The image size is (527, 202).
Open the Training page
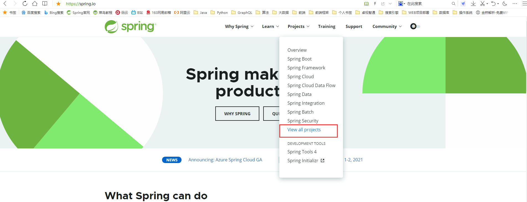tap(327, 26)
